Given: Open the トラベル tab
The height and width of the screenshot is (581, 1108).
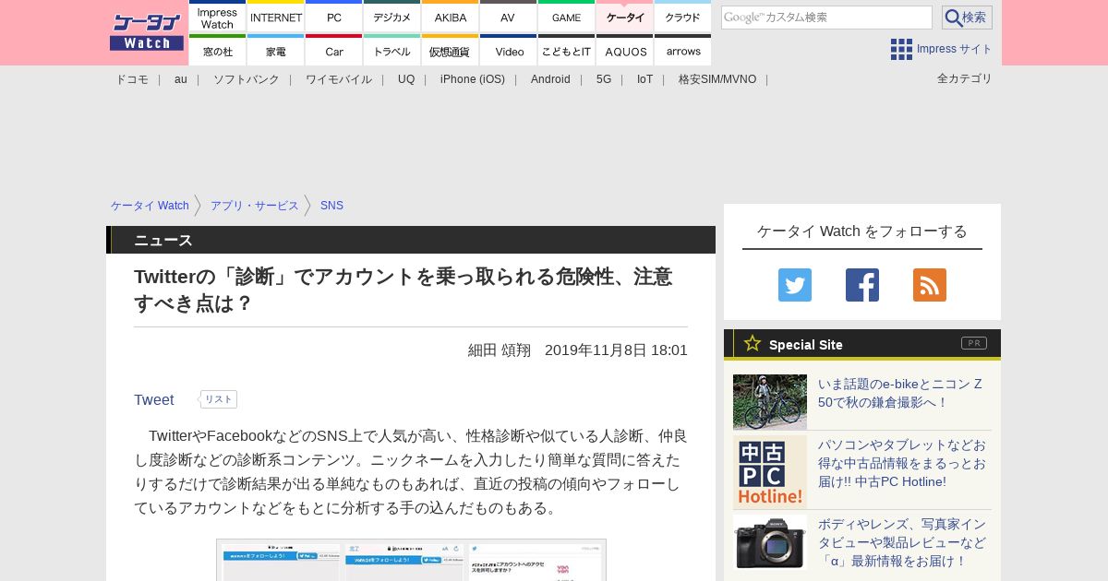Looking at the screenshot, I should pyautogui.click(x=392, y=51).
